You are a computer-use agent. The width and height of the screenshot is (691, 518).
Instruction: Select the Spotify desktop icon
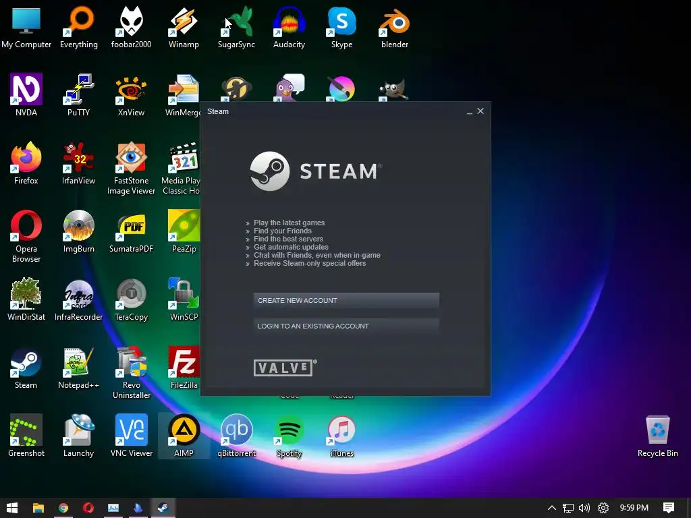(x=289, y=436)
